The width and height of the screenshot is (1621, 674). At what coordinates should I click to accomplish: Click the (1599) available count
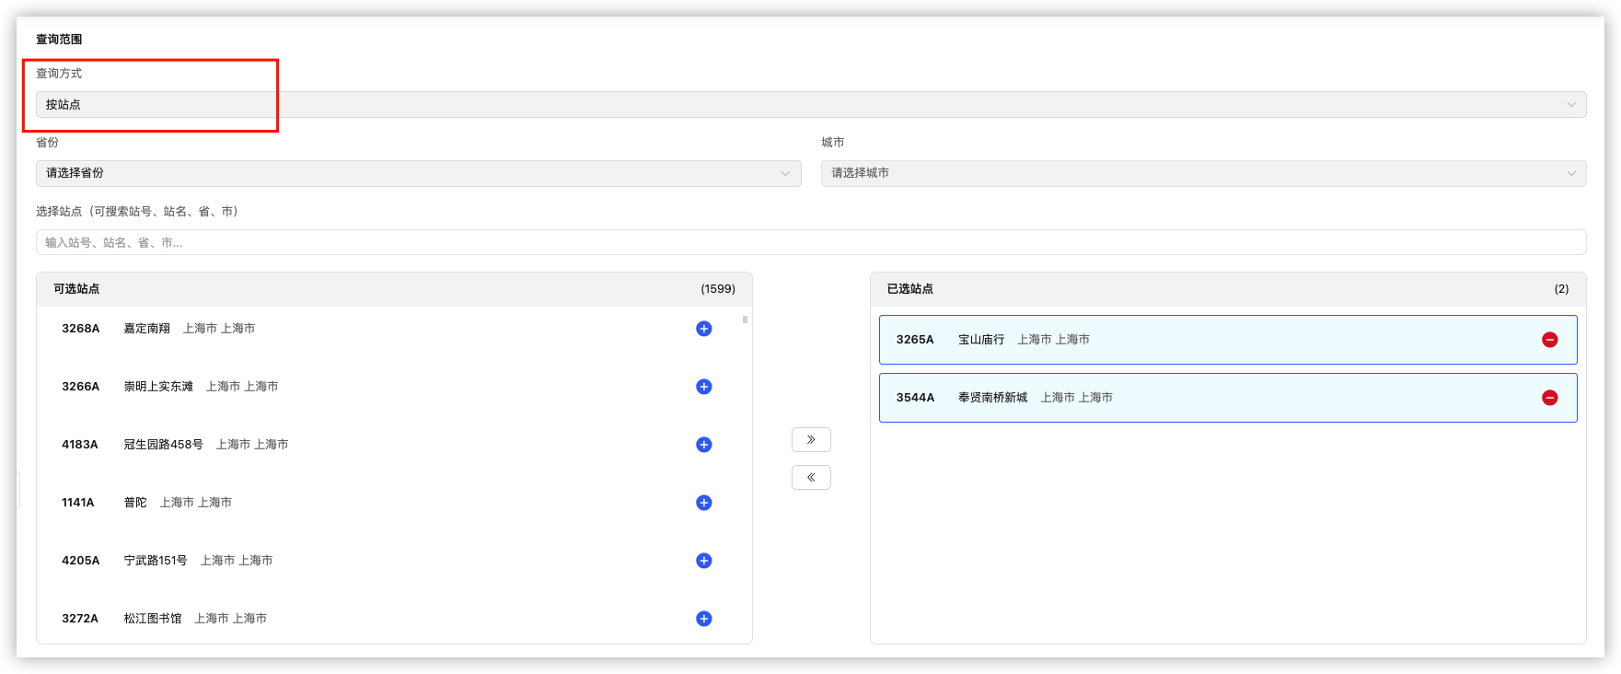[718, 289]
